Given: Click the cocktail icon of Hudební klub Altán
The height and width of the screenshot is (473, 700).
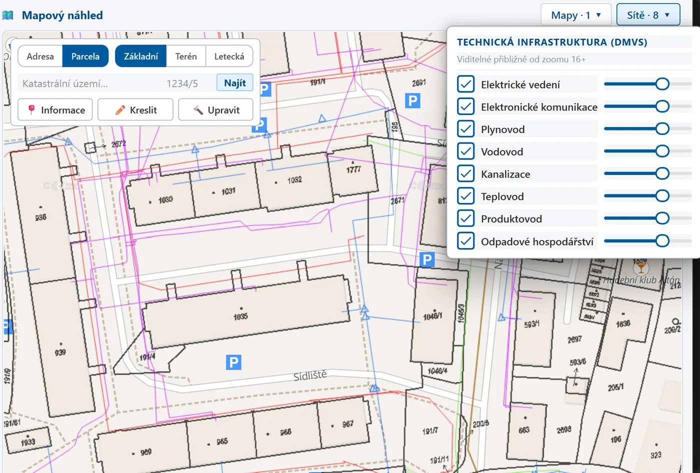Looking at the screenshot, I should tap(640, 268).
